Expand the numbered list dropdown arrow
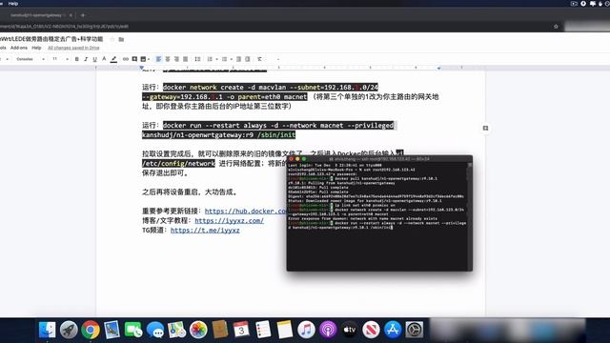 click(216, 59)
